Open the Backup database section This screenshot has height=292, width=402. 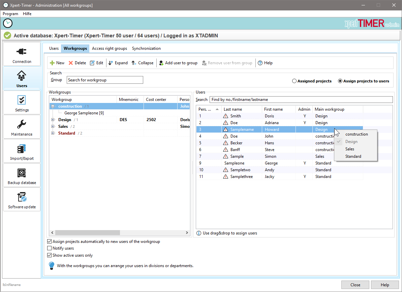coord(22,175)
